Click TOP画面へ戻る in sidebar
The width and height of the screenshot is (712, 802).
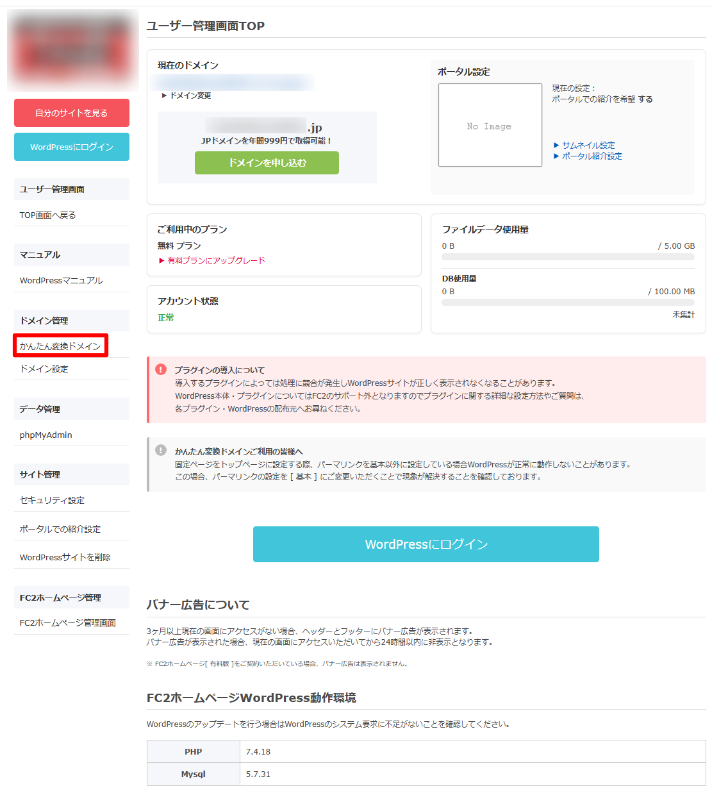pyautogui.click(x=48, y=215)
